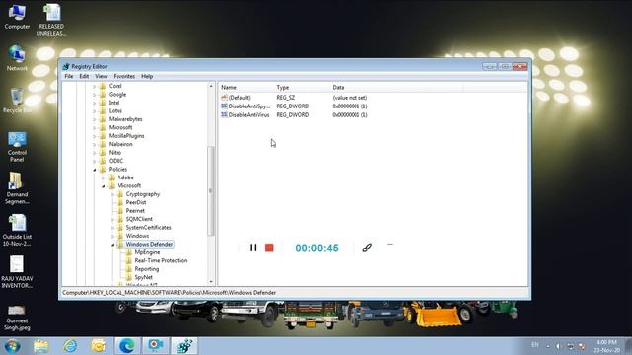Click the registry path status bar

pos(294,293)
